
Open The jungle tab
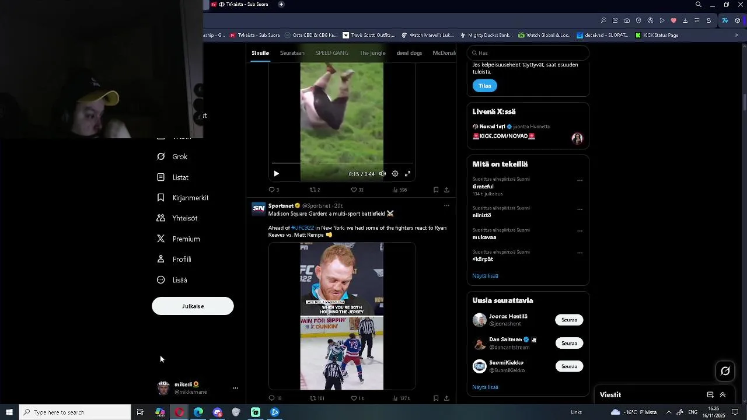[372, 53]
